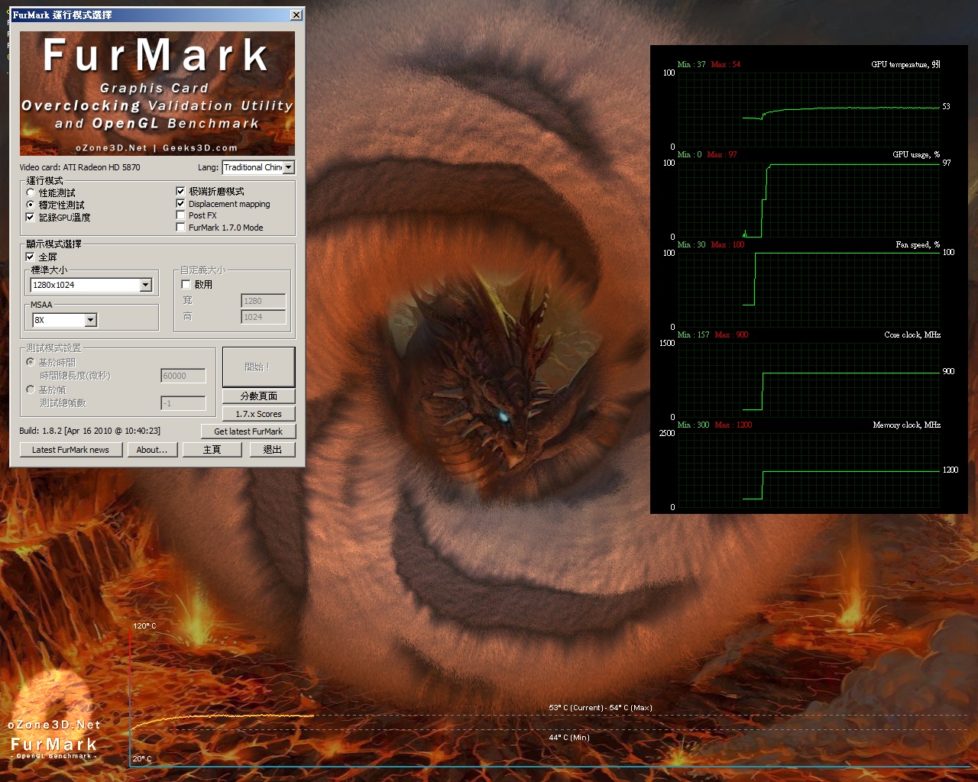The width and height of the screenshot is (978, 782).
Task: Click the FurMark banner image in dialog
Action: pyautogui.click(x=157, y=93)
